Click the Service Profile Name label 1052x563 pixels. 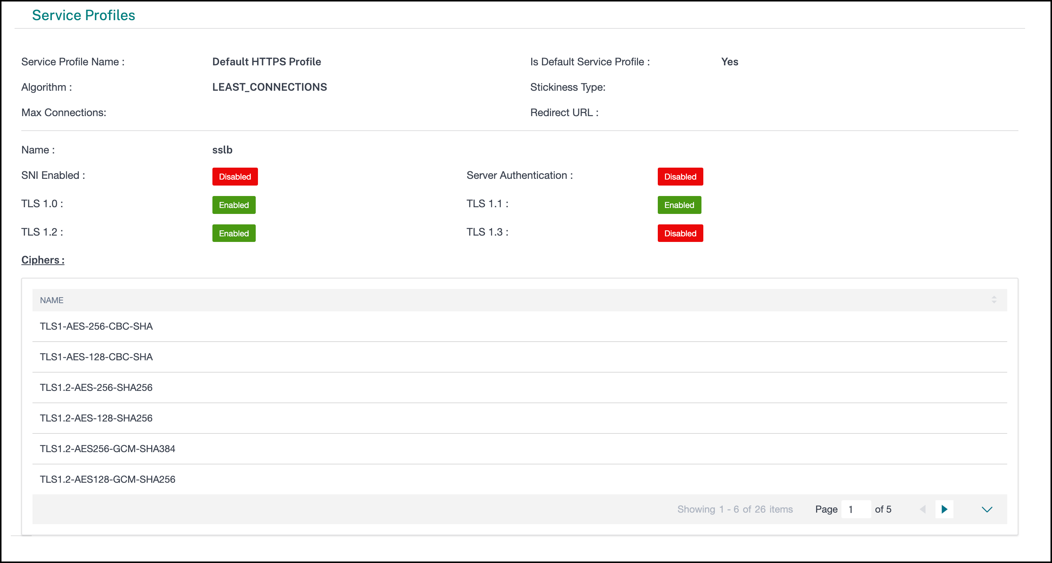pyautogui.click(x=73, y=62)
